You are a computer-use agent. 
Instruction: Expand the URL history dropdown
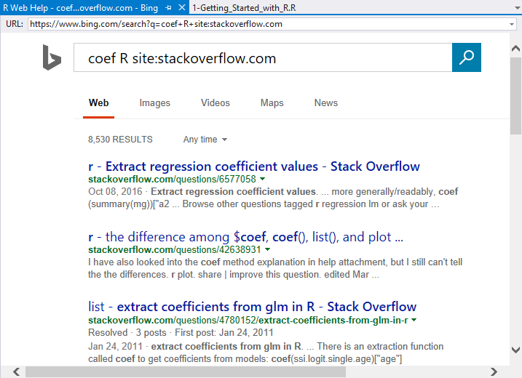point(512,24)
